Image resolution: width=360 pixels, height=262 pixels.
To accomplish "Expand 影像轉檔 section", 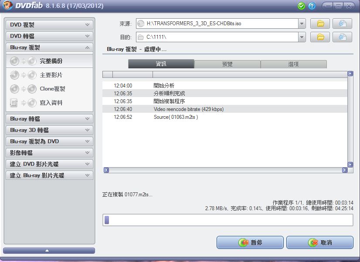I will (49, 153).
